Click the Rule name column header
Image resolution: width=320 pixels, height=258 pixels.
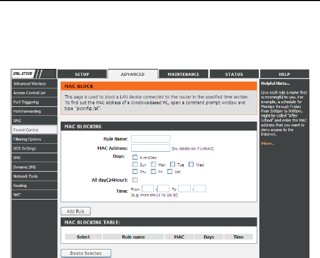[133, 237]
